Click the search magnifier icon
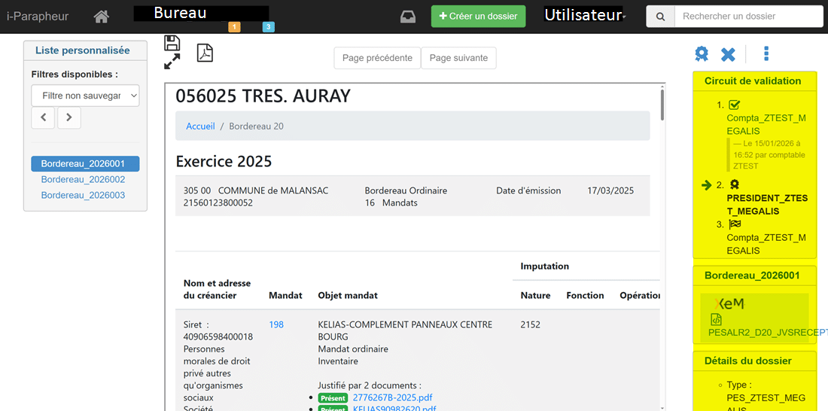This screenshot has width=828, height=411. click(660, 17)
